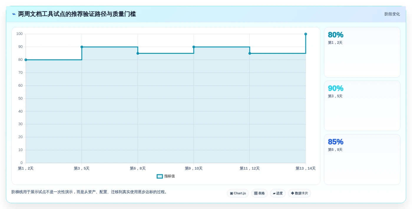This screenshot has width=412, height=209.
Task: Click the 第1，2天 caption under 80%
Action: tap(335, 43)
